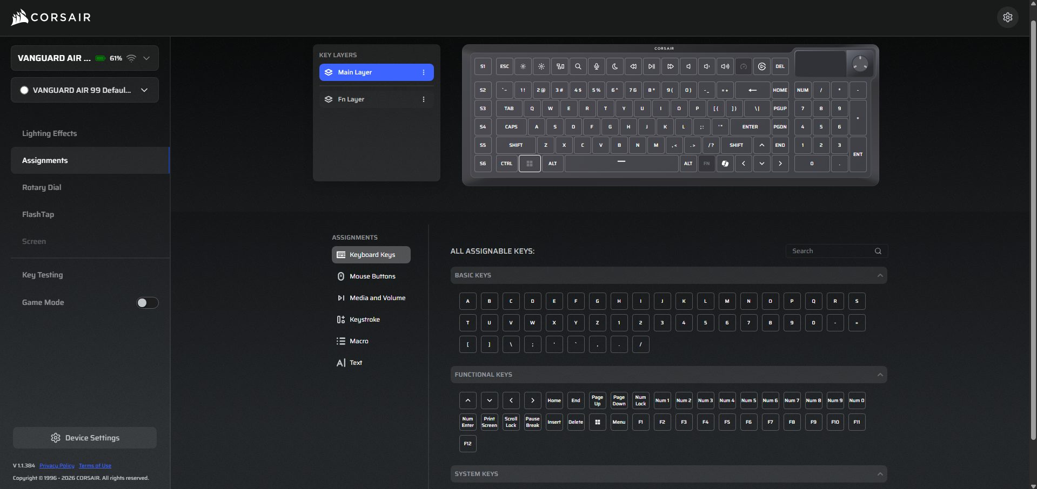Choose Media and Volume assignments

click(377, 298)
